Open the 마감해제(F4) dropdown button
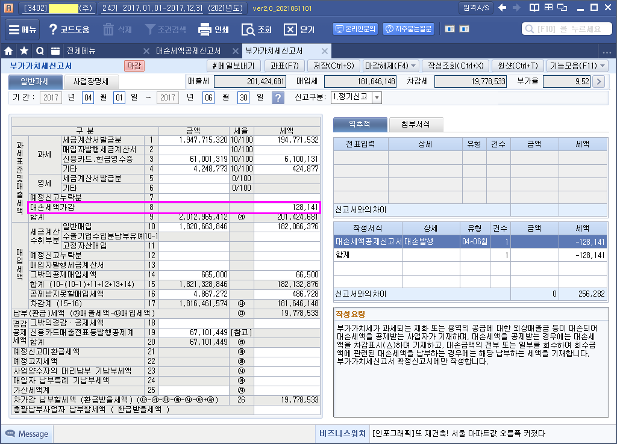This screenshot has width=617, height=444. pyautogui.click(x=391, y=66)
